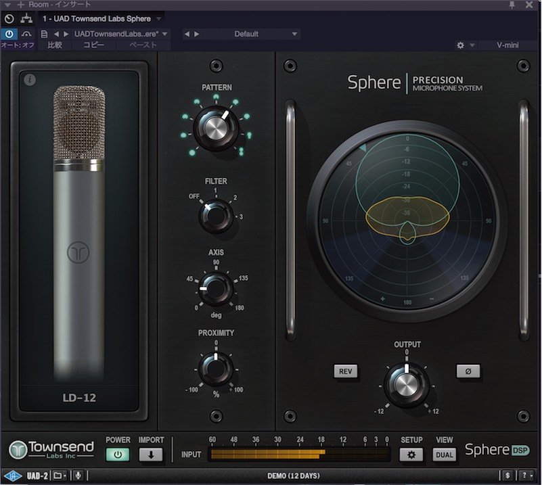Click the AXIS knob
The height and width of the screenshot is (485, 542).
click(216, 289)
